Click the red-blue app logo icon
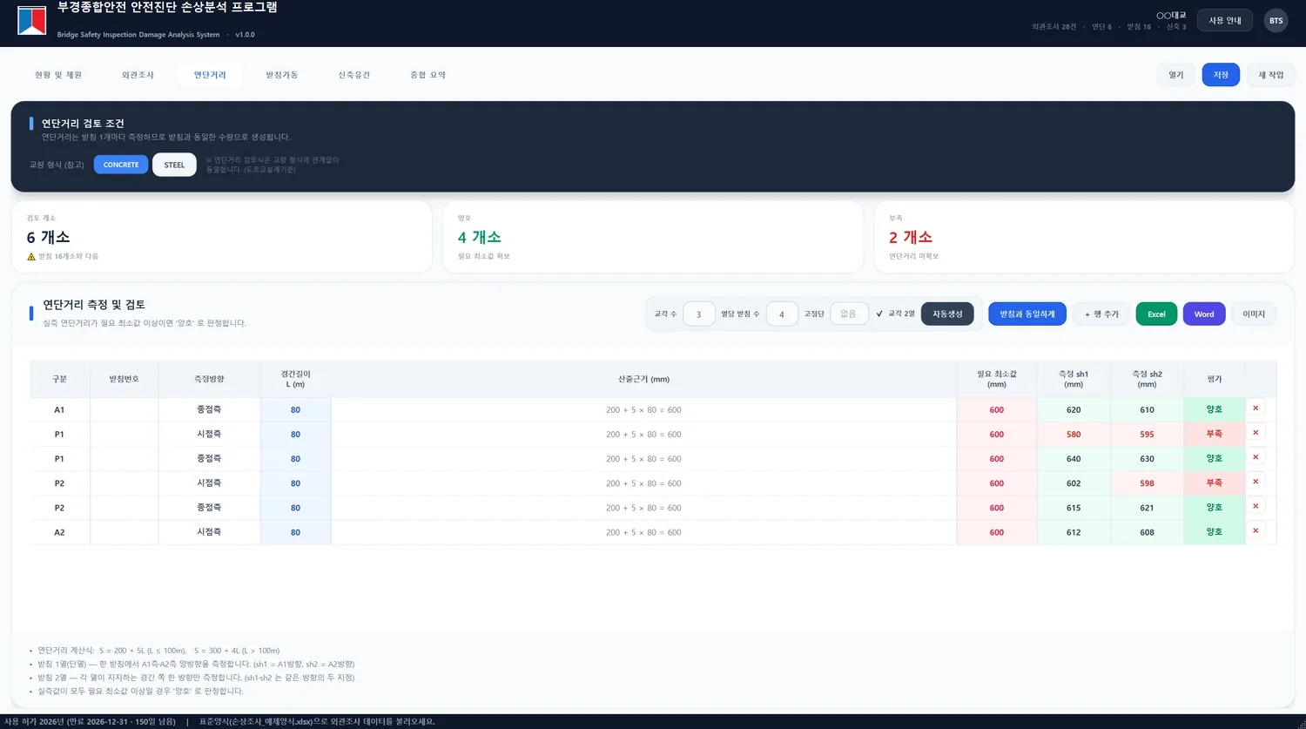This screenshot has width=1306, height=729. coord(31,21)
